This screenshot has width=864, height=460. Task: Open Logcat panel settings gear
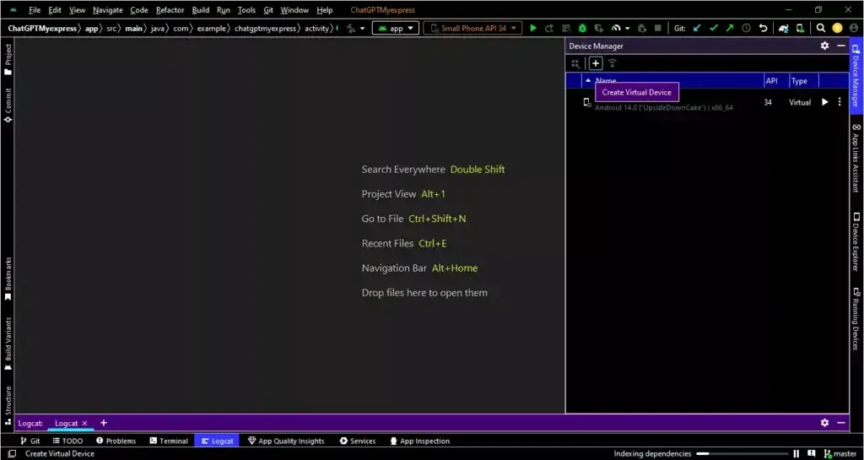click(824, 423)
